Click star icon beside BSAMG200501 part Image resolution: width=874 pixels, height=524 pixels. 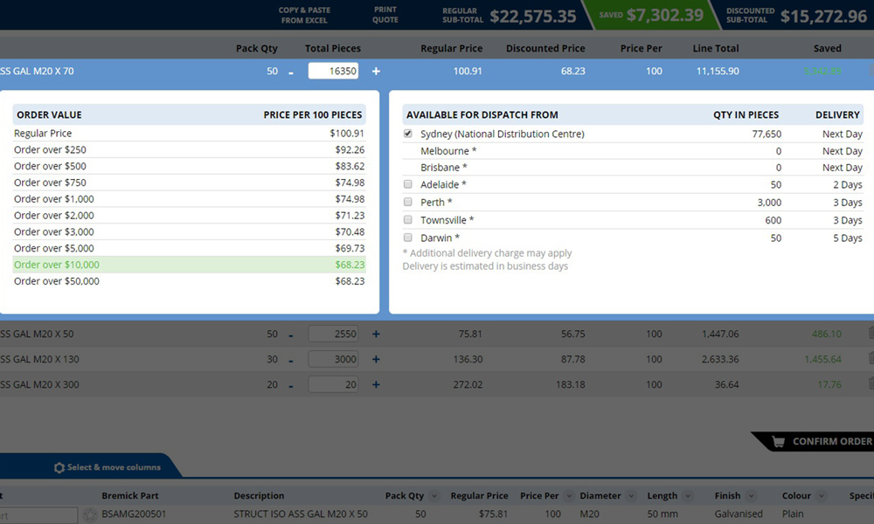point(89,514)
